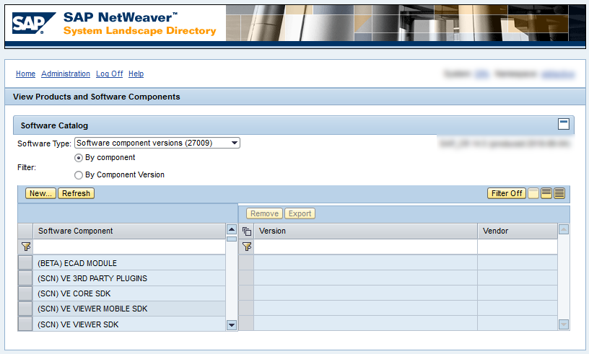Screen dimensions: 589x354
Task: Click the Filter Off button
Action: tap(506, 193)
